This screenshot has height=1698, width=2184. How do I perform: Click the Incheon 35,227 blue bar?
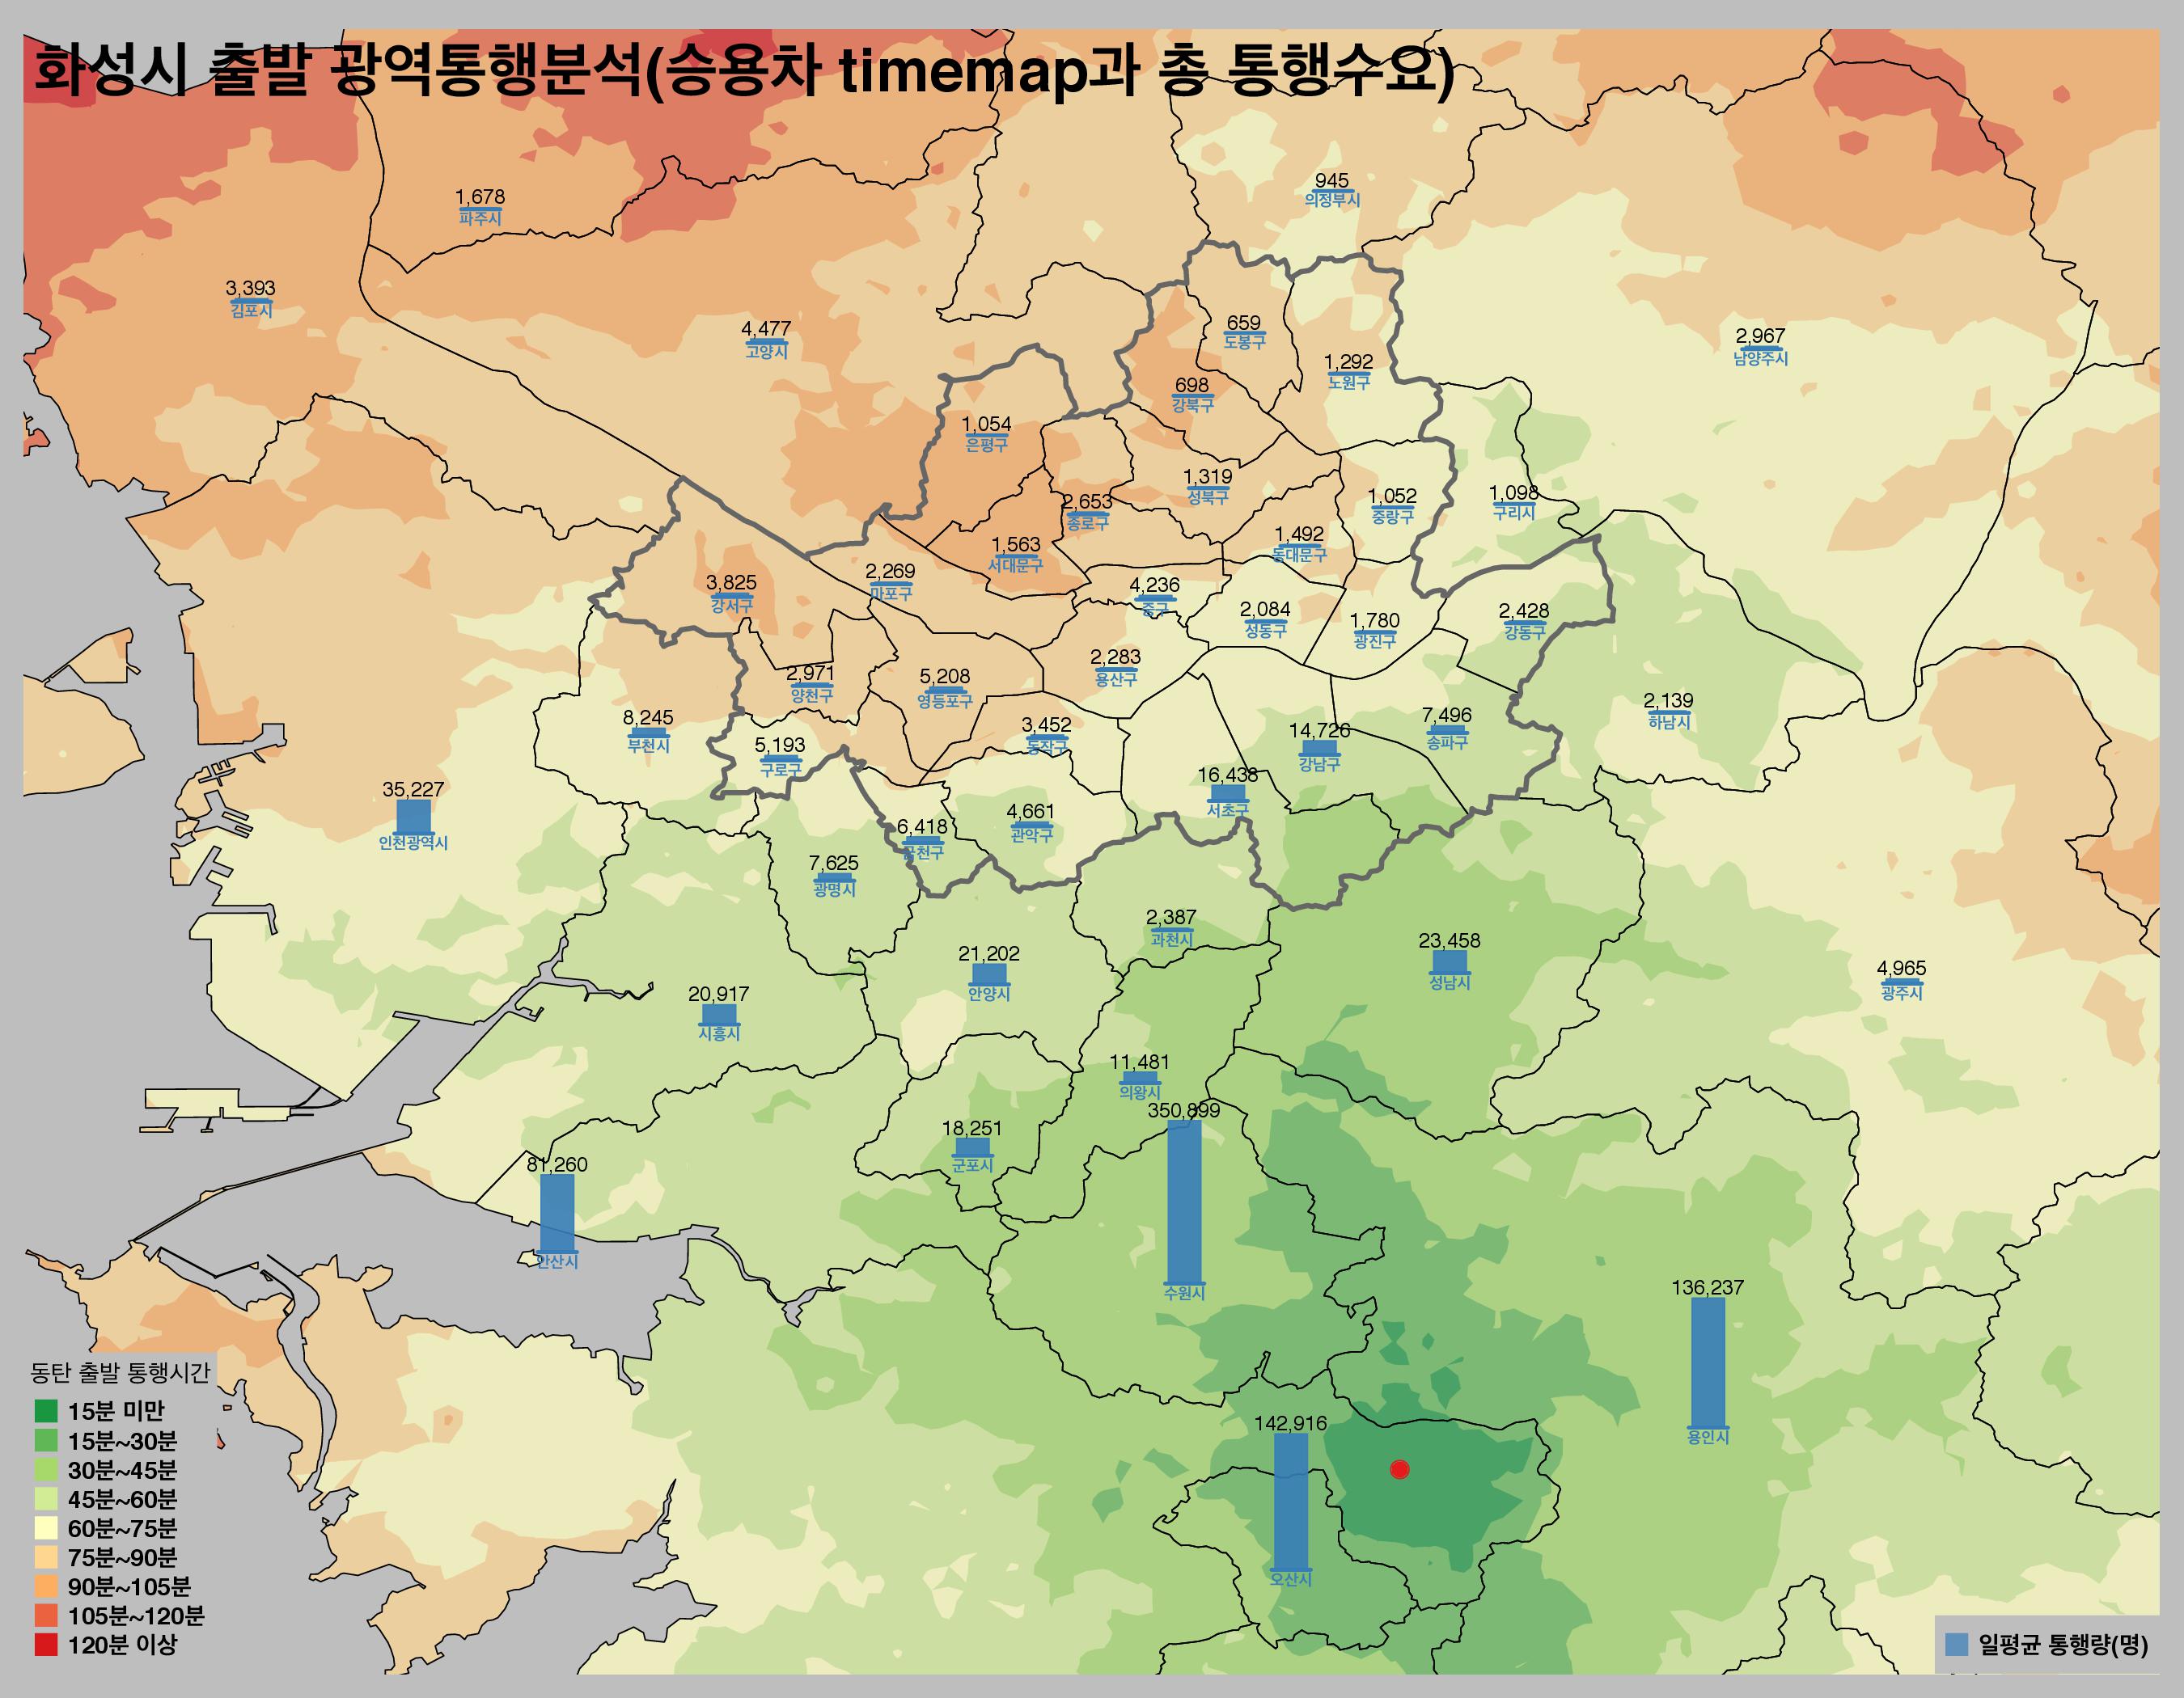click(x=413, y=817)
